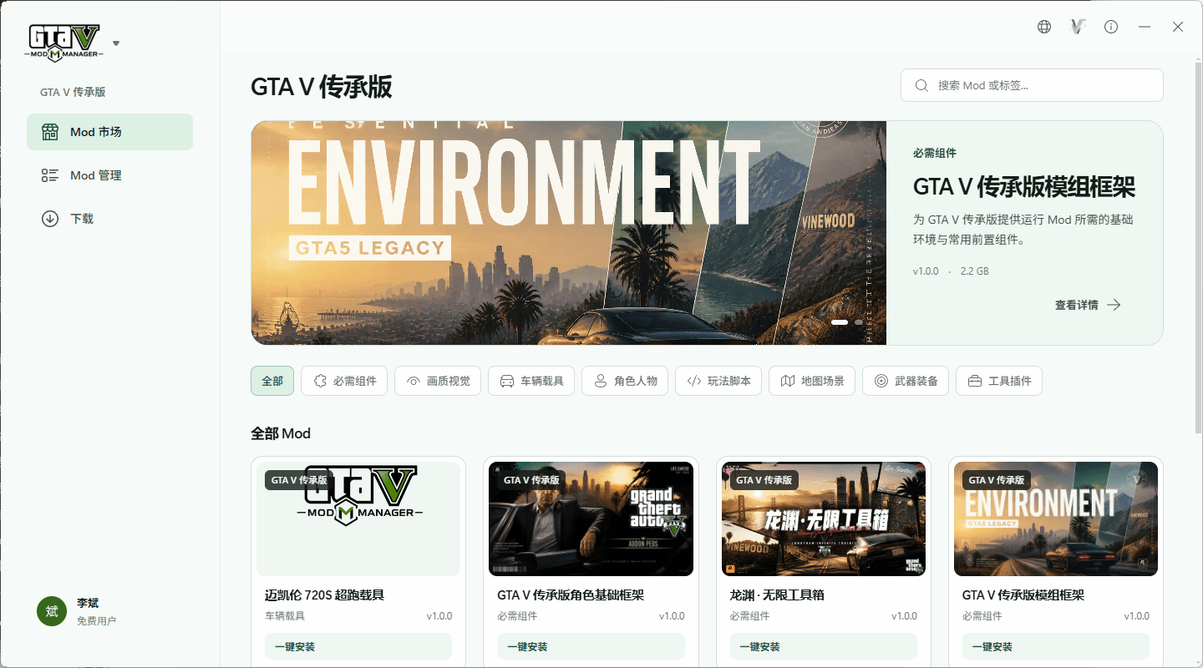Viewport: 1203px width, 668px height.
Task: Click the arrow icon next to 查看详情
Action: coord(1114,305)
